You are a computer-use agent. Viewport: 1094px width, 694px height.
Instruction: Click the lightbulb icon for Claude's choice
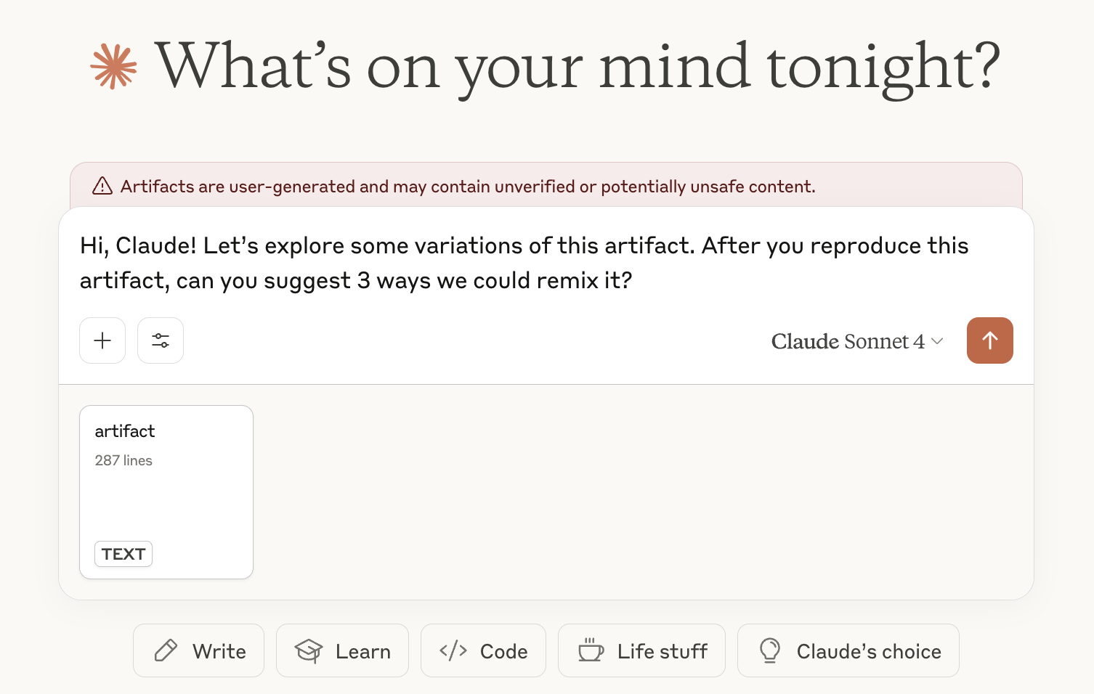pos(770,650)
